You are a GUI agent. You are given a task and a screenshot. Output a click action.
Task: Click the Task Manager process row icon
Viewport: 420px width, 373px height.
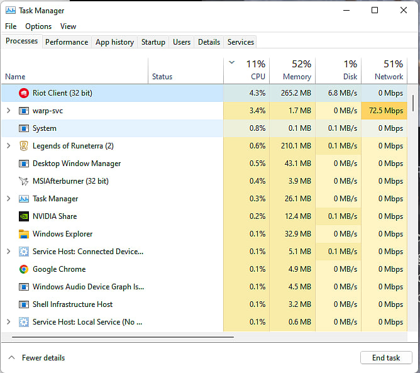[x=24, y=199]
